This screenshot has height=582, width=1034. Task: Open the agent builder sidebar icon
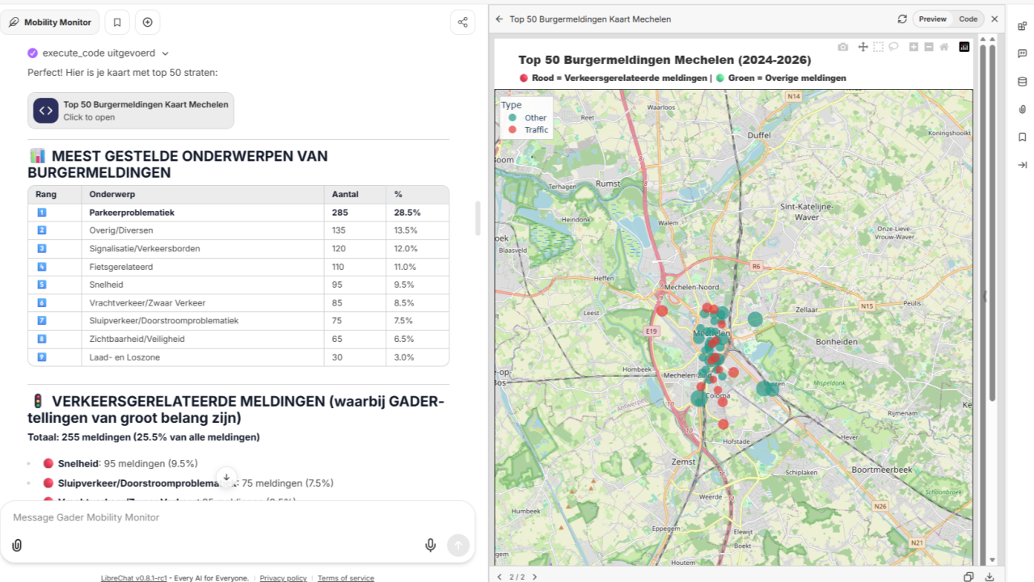point(1022,26)
